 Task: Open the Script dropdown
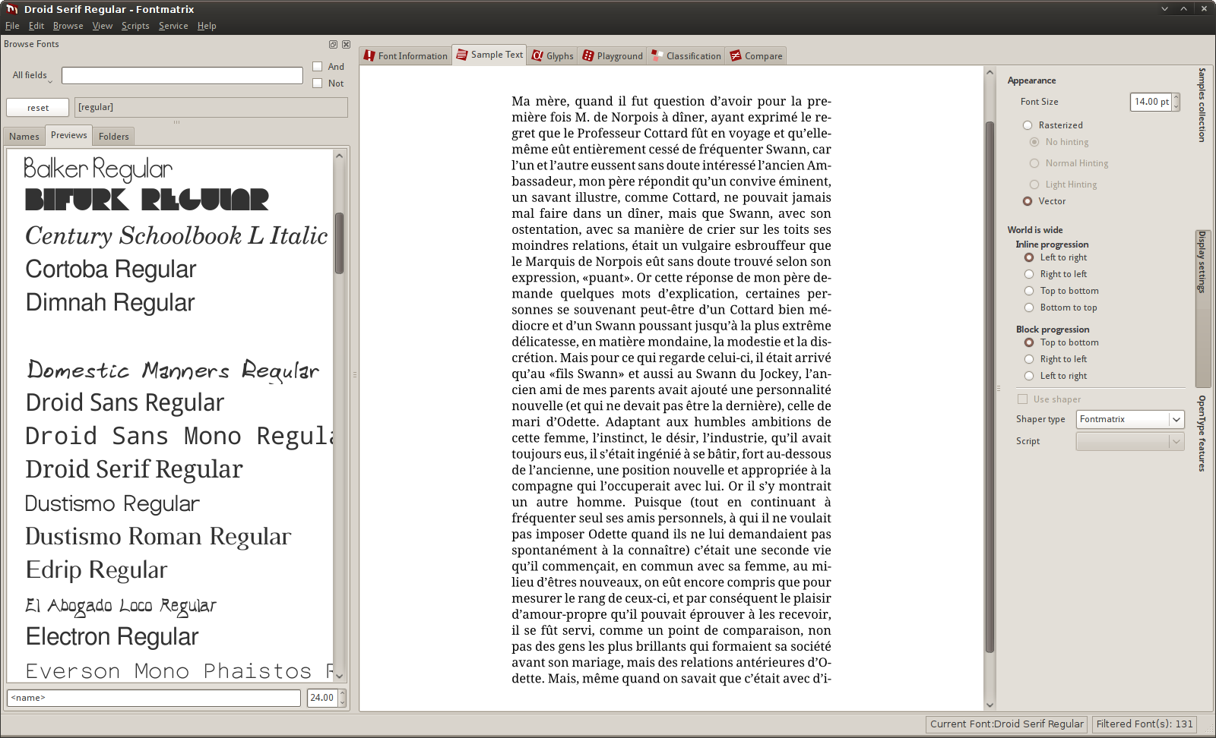(x=1130, y=441)
